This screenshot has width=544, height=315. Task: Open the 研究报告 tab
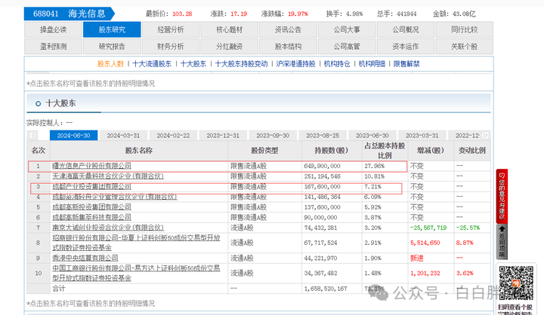click(112, 47)
